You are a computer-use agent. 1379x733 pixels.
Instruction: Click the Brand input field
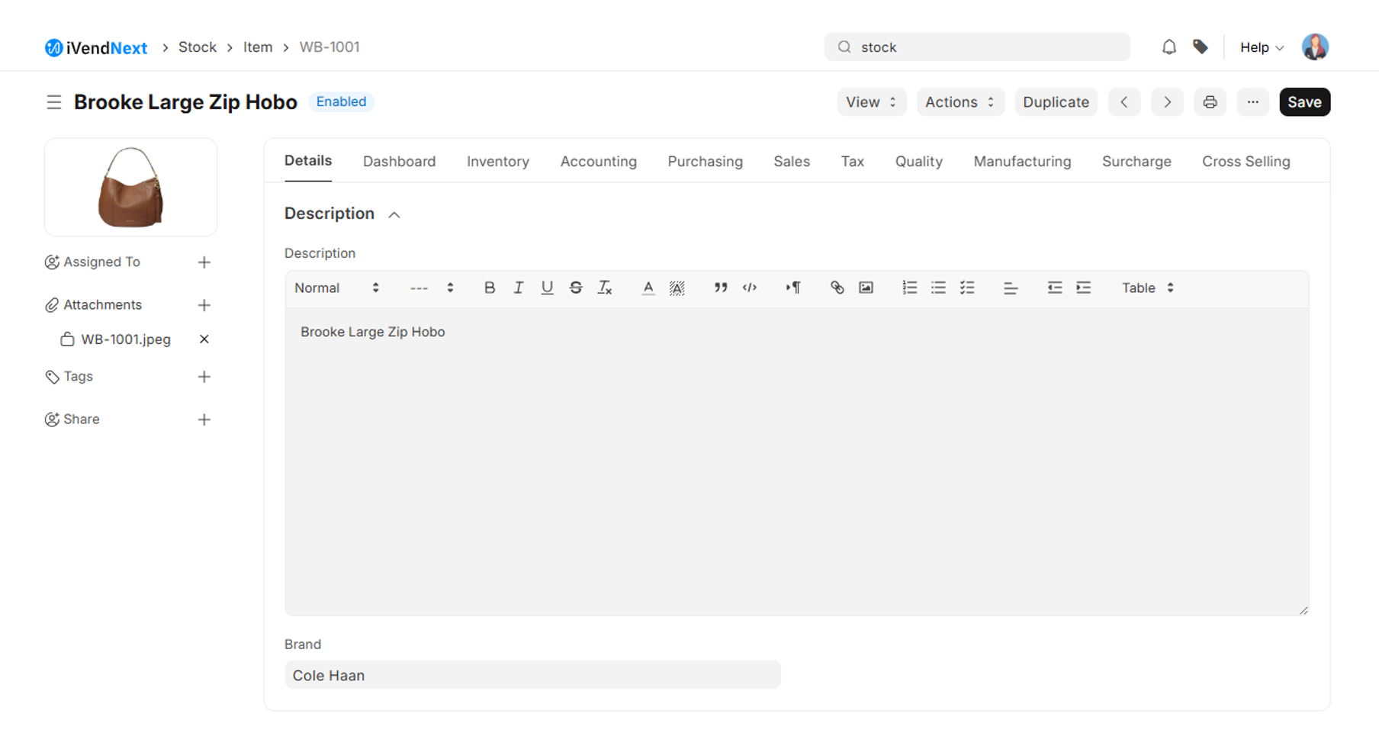(x=532, y=675)
